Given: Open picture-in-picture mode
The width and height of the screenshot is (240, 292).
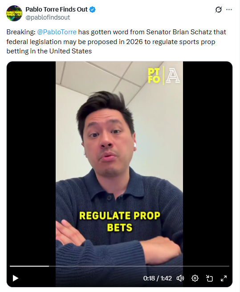Looking at the screenshot, I should pos(209,278).
